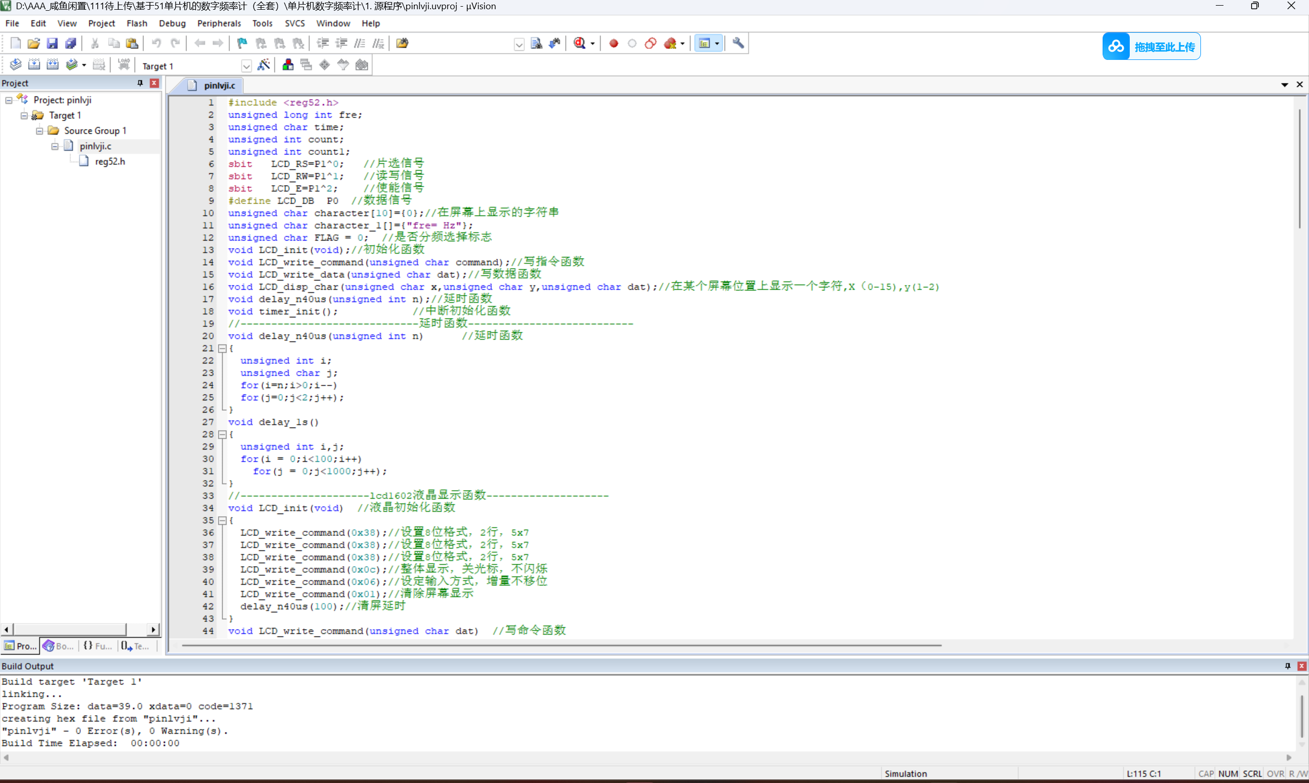Open Configuration with the wrench icon
This screenshot has height=783, width=1309.
pyautogui.click(x=738, y=43)
